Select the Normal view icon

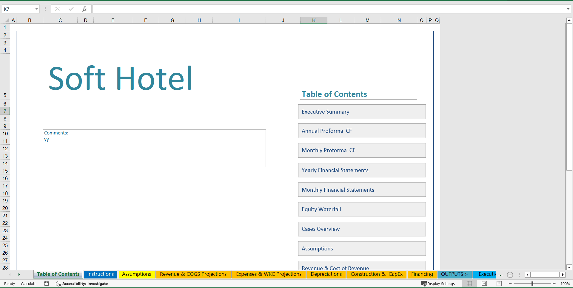point(469,284)
